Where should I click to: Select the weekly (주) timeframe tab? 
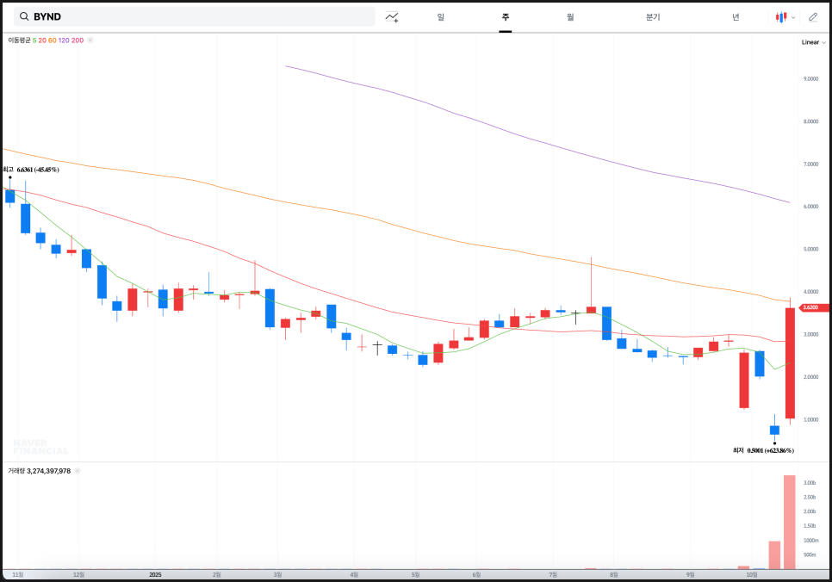[505, 17]
